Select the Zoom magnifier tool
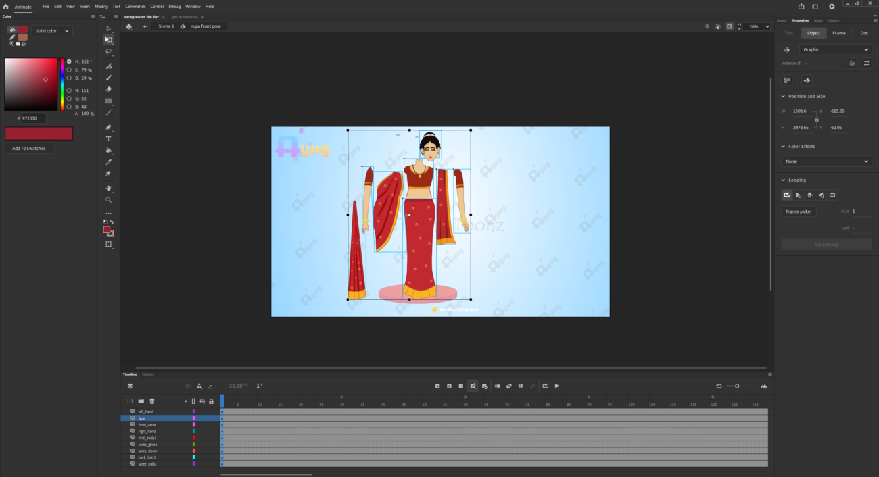Viewport: 879px width, 477px height. pyautogui.click(x=108, y=200)
